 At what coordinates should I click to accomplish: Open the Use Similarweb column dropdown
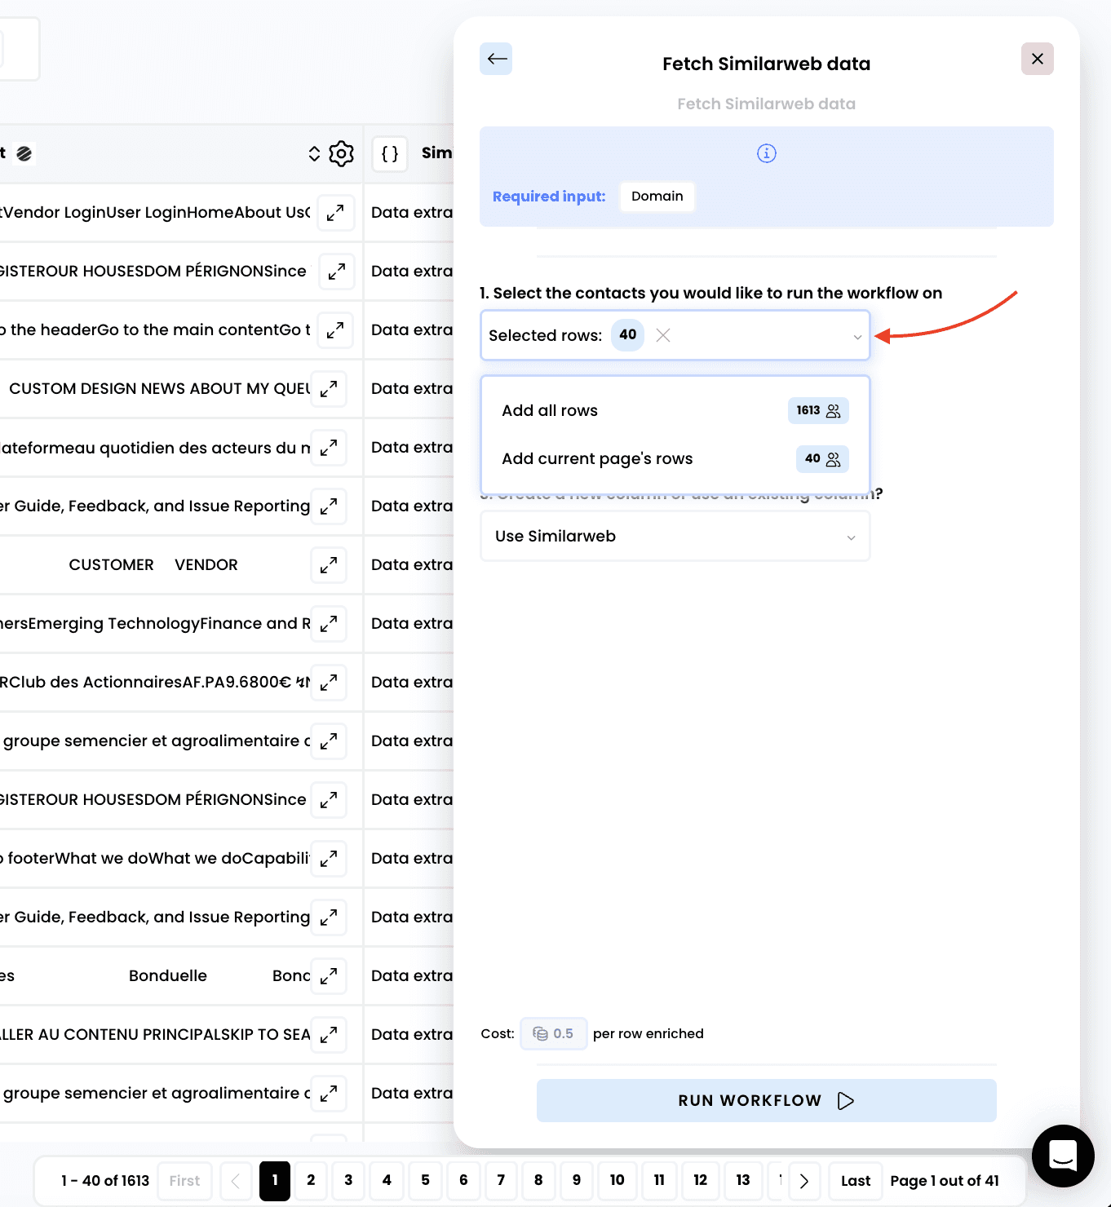coord(675,537)
